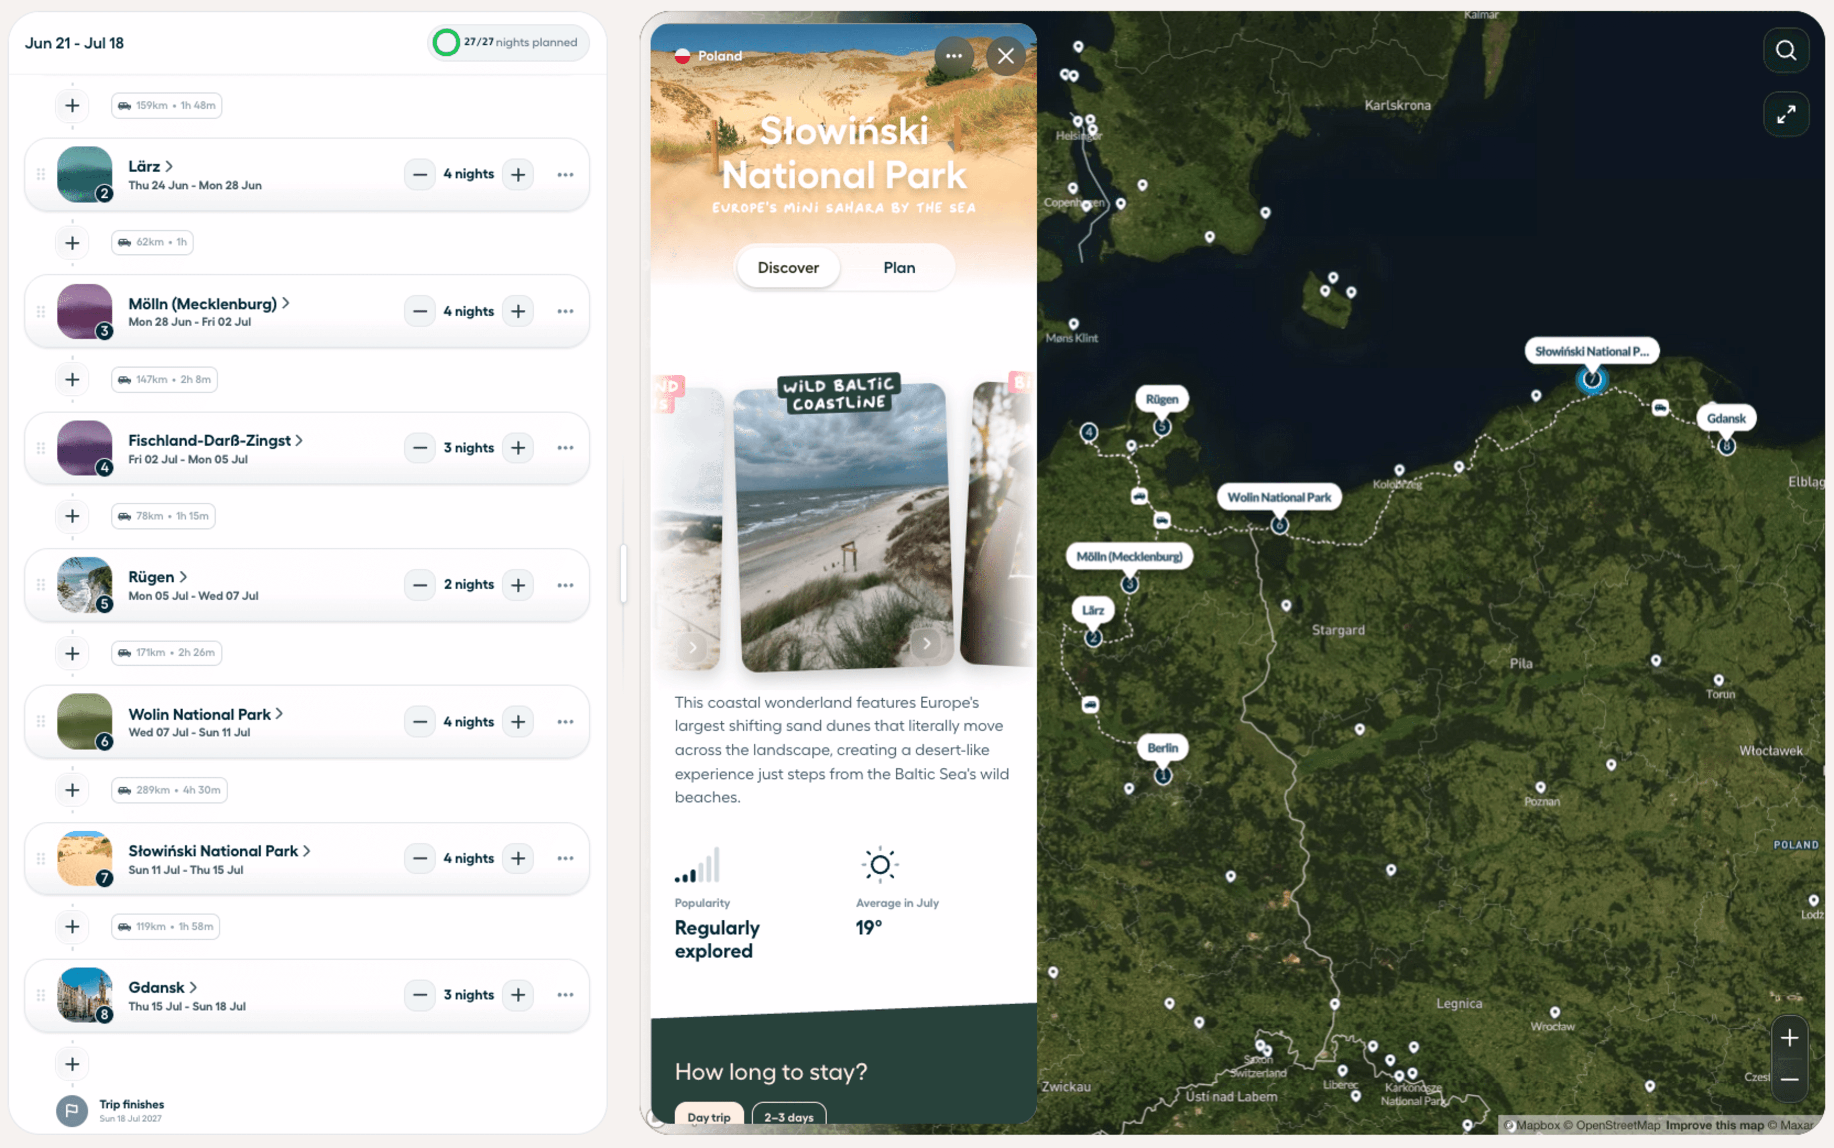Switch to the Plan tab

[899, 267]
